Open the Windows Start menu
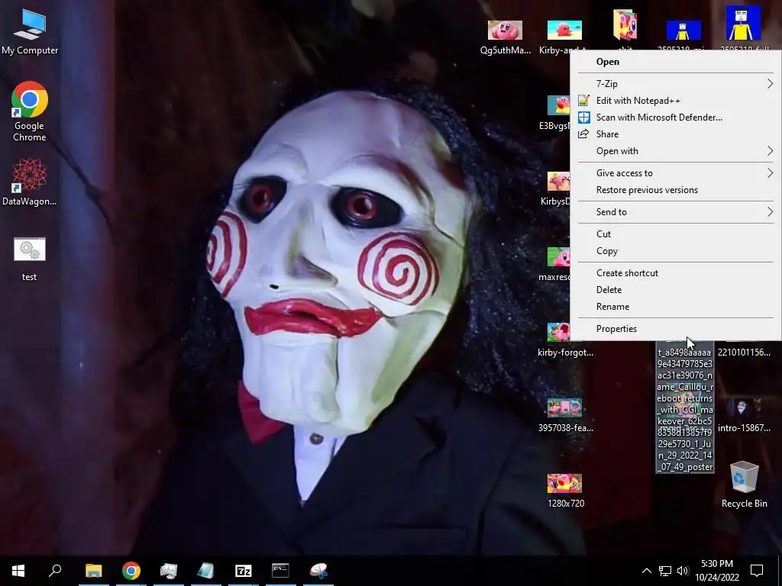This screenshot has height=586, width=782. [18, 571]
